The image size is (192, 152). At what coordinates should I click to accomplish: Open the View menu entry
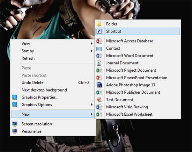tap(52, 44)
